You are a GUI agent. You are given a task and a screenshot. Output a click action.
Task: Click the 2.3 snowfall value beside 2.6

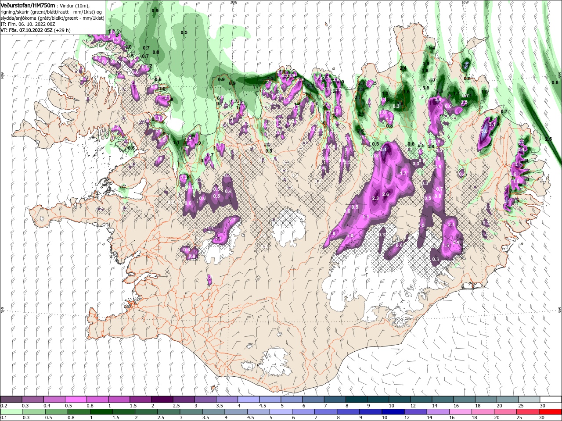click(x=375, y=199)
